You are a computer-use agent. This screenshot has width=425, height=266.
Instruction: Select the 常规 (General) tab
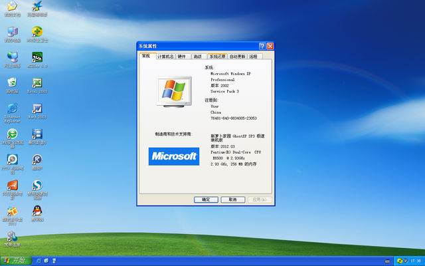point(147,56)
